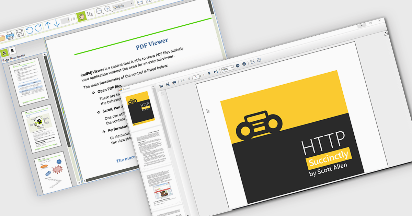The width and height of the screenshot is (412, 216).
Task: Zoom out with round minus button in Form1
Action: [x=238, y=66]
